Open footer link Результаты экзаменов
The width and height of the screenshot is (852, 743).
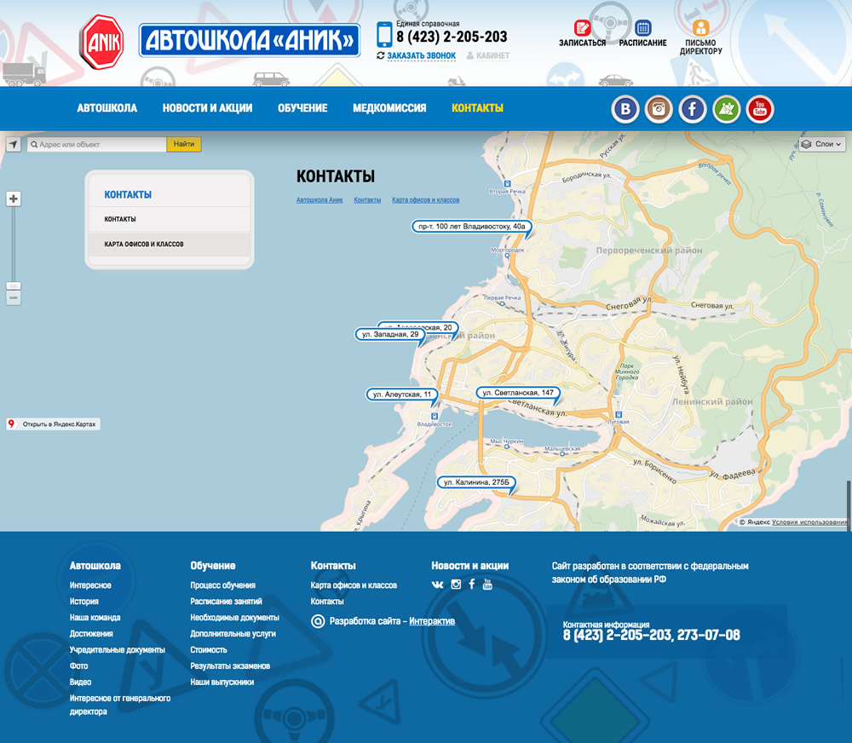[230, 665]
